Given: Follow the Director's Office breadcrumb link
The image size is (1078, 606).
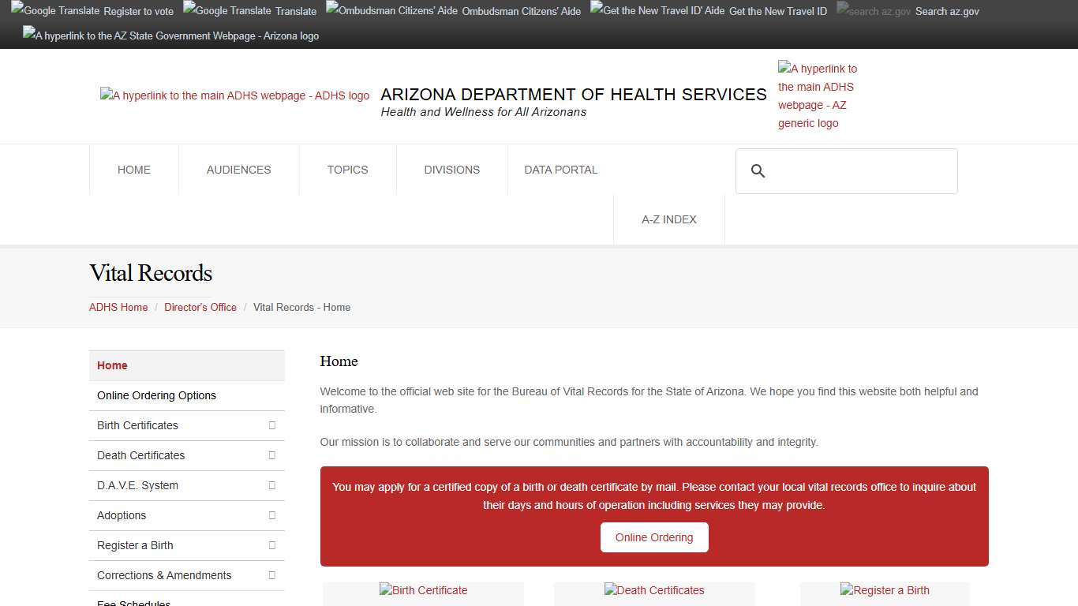Looking at the screenshot, I should click(x=200, y=307).
